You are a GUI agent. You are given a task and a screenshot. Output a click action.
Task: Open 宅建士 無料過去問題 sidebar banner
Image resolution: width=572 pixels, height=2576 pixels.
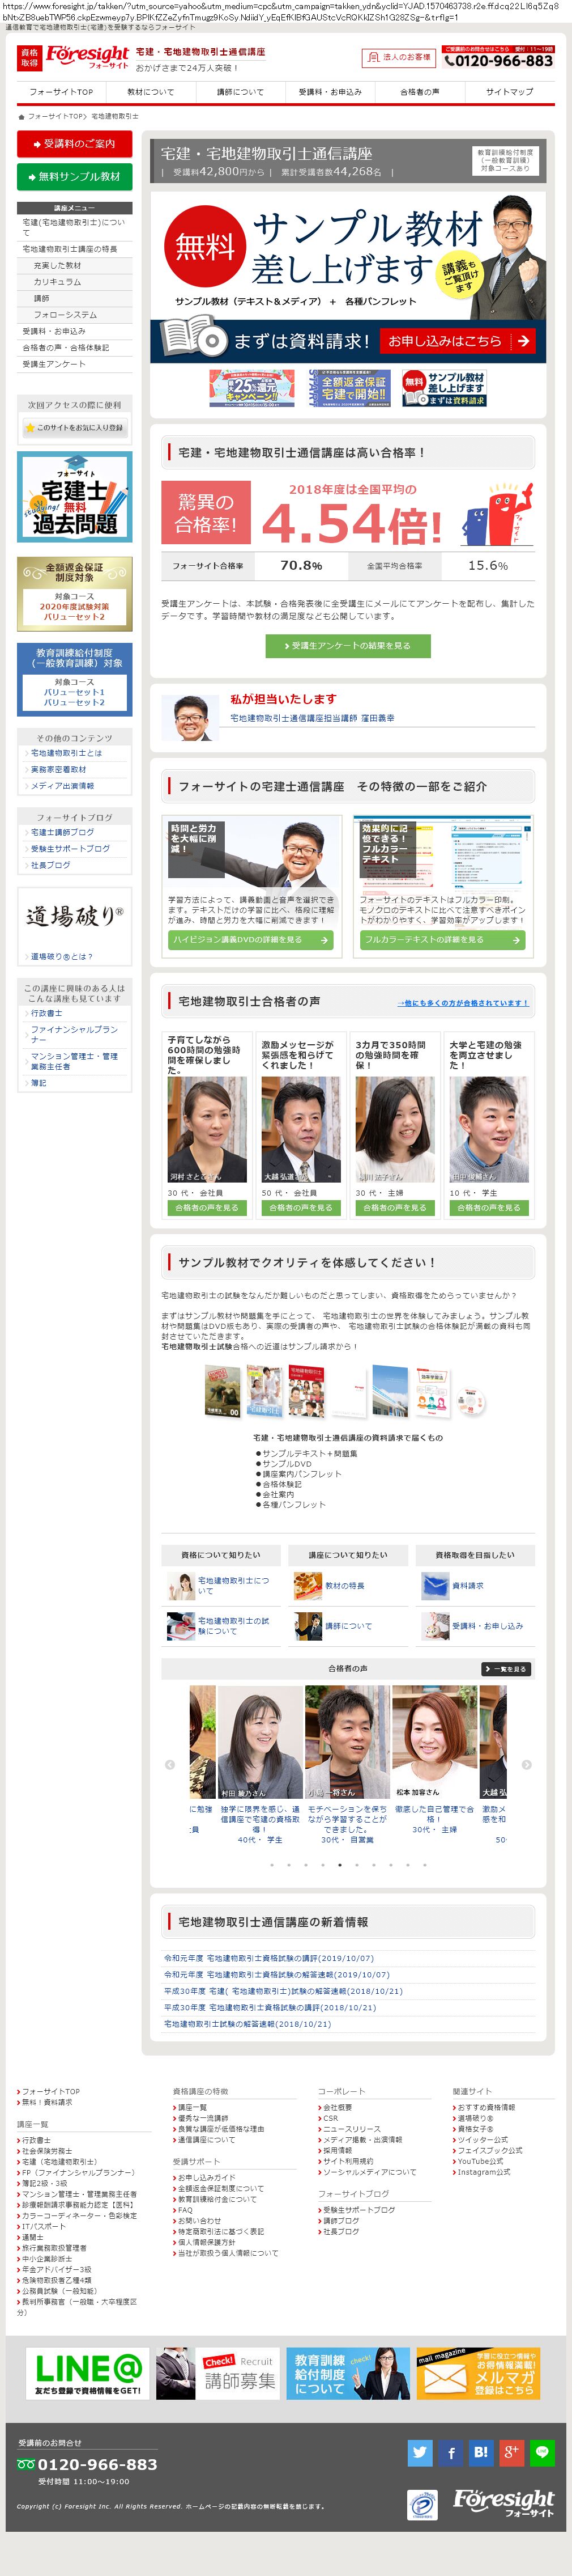(75, 497)
